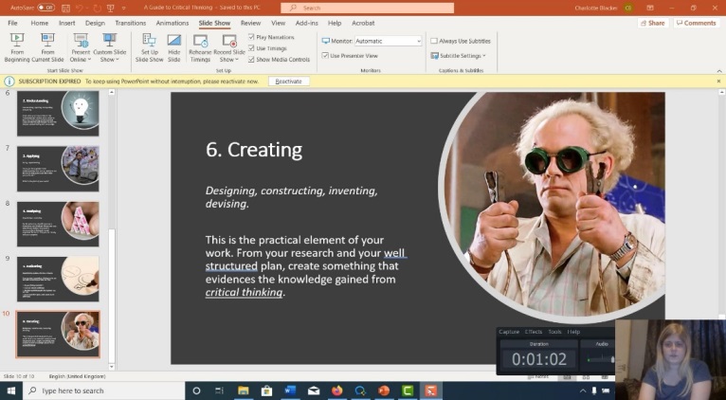Select slide 7 thumbnail

point(58,169)
